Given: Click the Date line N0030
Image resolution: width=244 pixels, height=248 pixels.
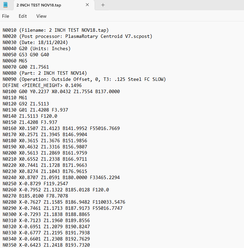Looking at the screenshot, I should pyautogui.click(x=35, y=42).
